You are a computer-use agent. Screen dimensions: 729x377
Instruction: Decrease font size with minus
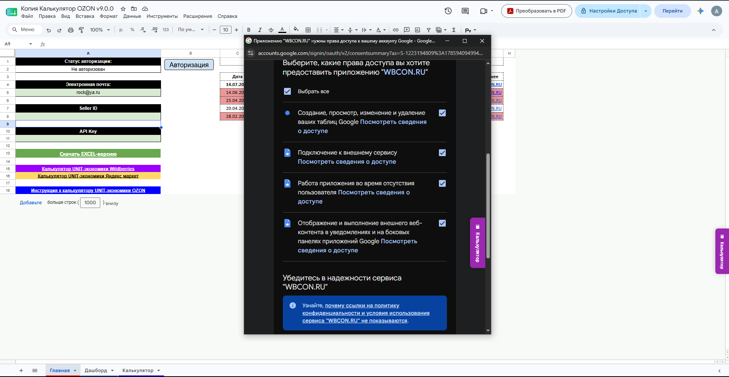coord(214,30)
